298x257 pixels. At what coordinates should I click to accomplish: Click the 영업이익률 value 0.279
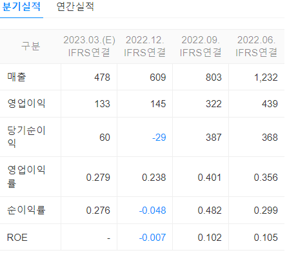click(x=98, y=178)
